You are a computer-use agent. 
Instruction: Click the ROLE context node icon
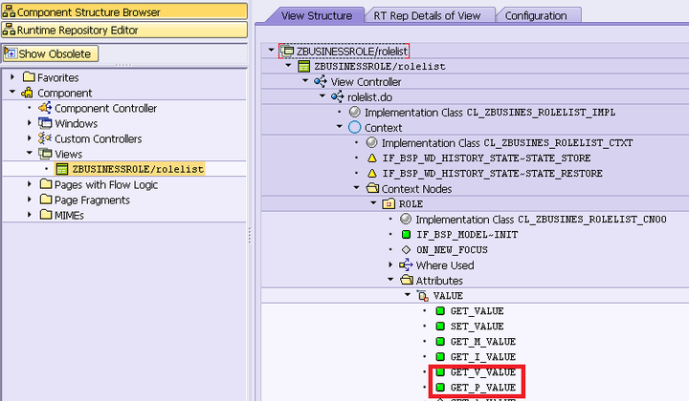pos(389,204)
